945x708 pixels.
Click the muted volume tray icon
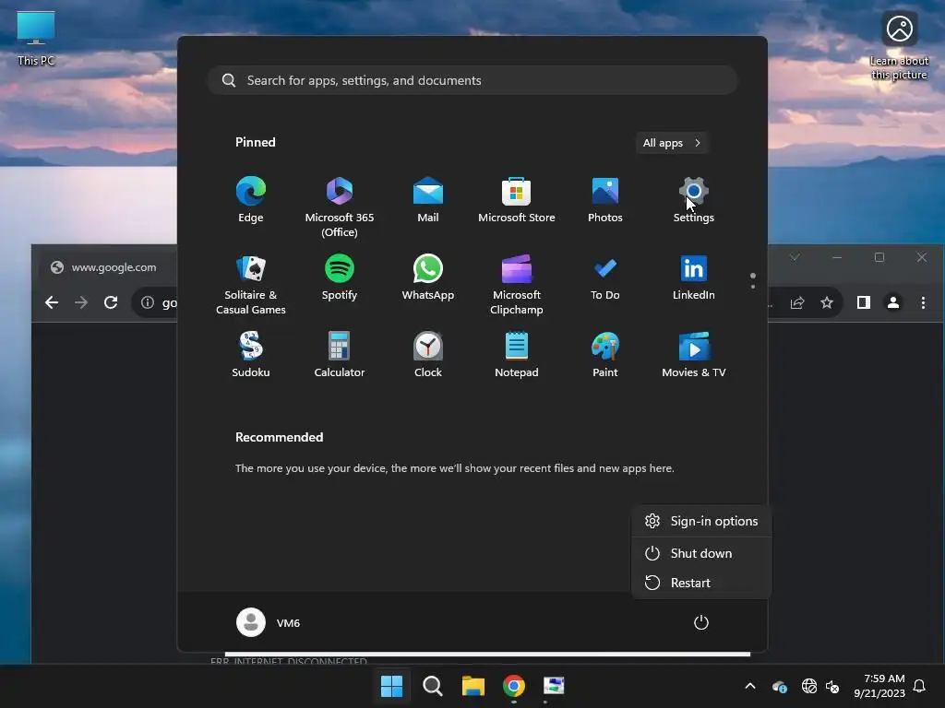(x=832, y=686)
